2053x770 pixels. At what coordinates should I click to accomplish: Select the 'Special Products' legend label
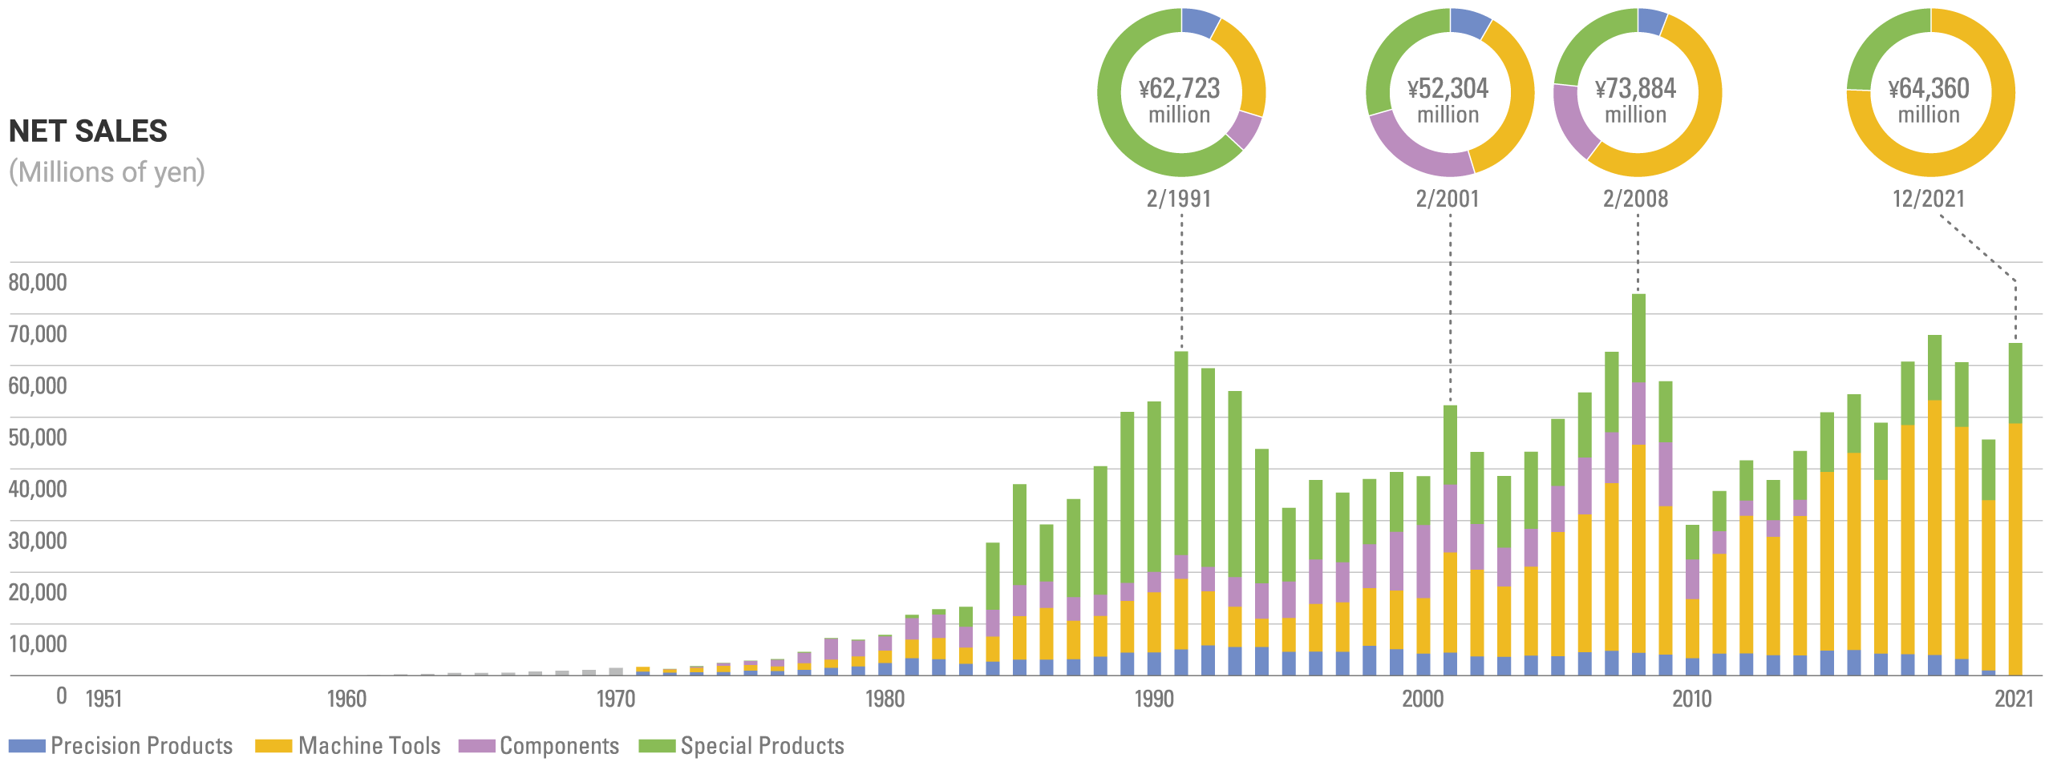coord(763,746)
